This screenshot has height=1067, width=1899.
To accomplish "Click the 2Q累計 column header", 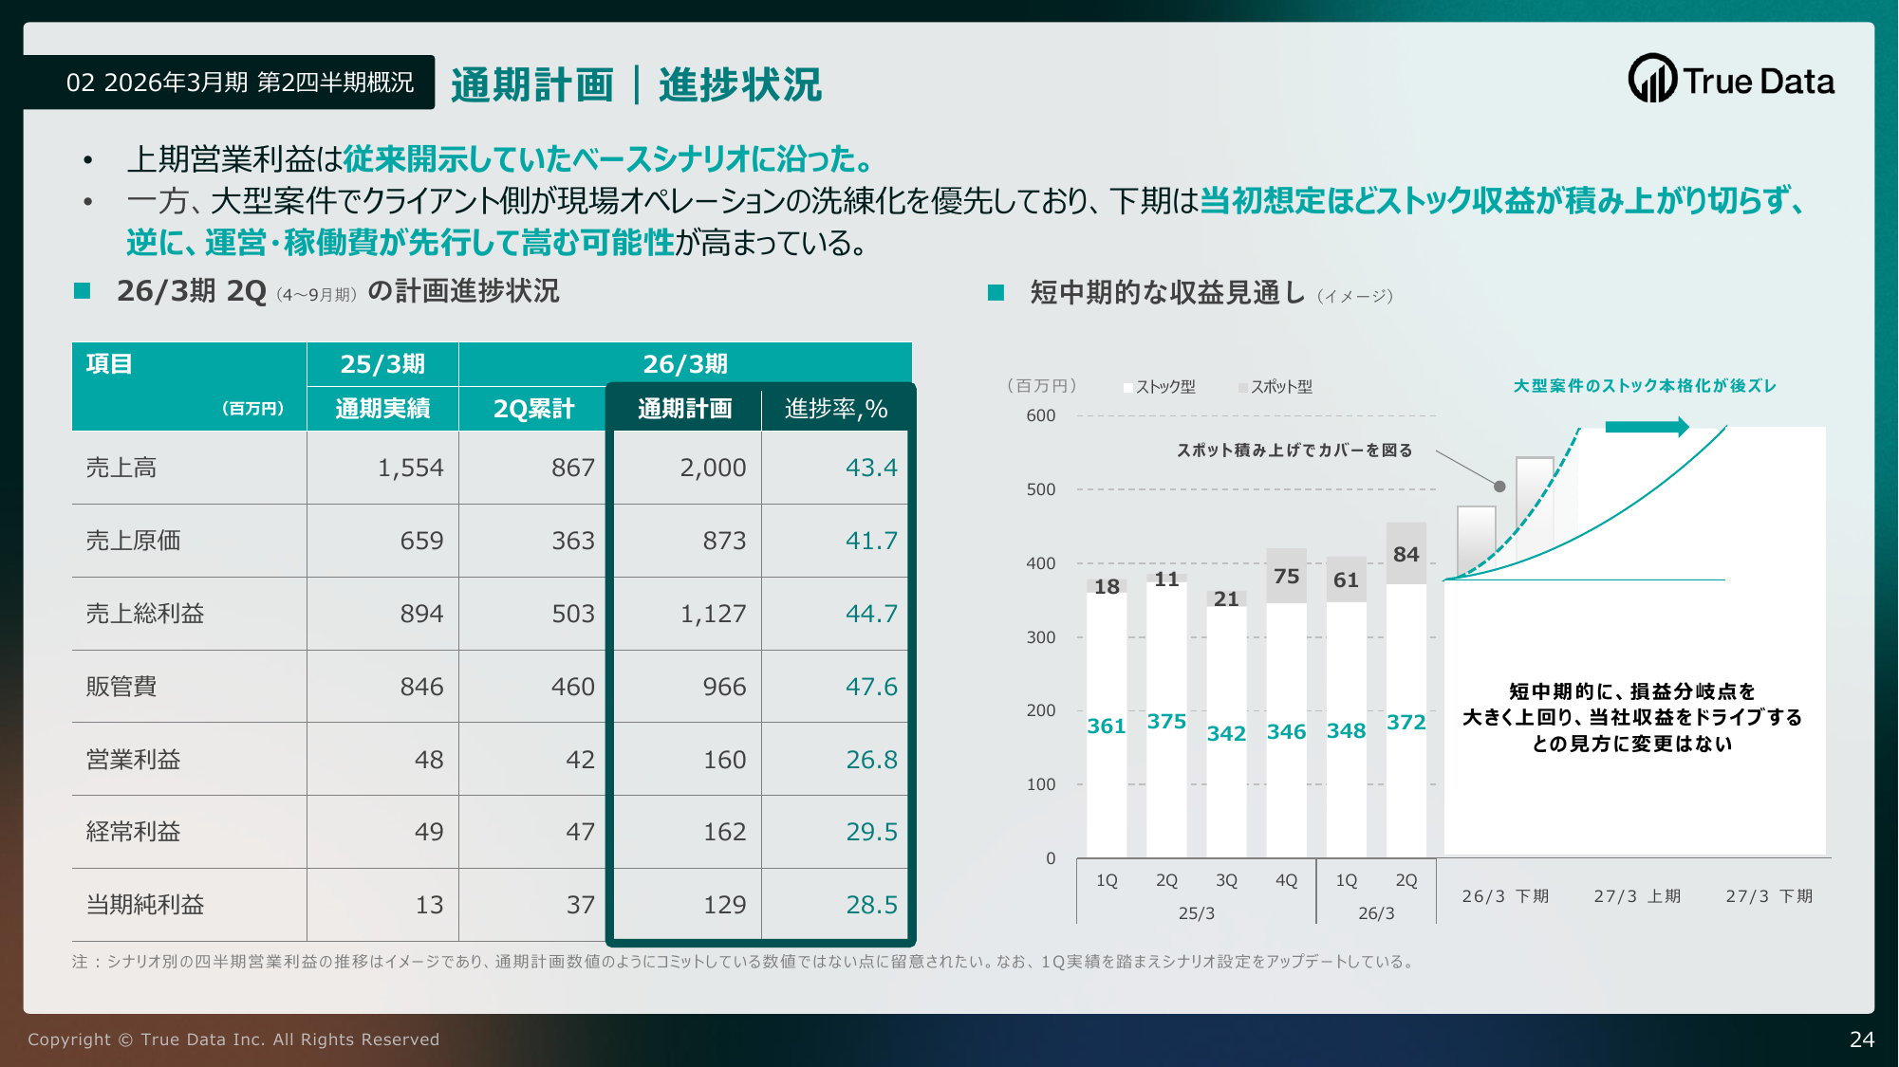I will pyautogui.click(x=533, y=409).
